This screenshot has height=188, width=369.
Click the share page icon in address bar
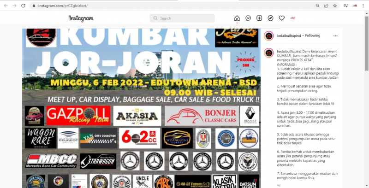click(x=326, y=6)
